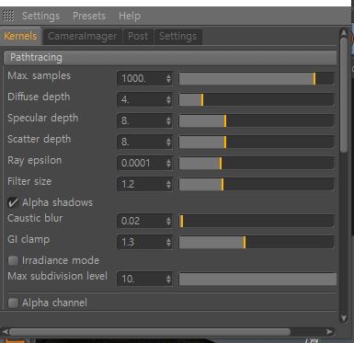
Task: Adjust the Caustic blur slider
Action: 257,221
